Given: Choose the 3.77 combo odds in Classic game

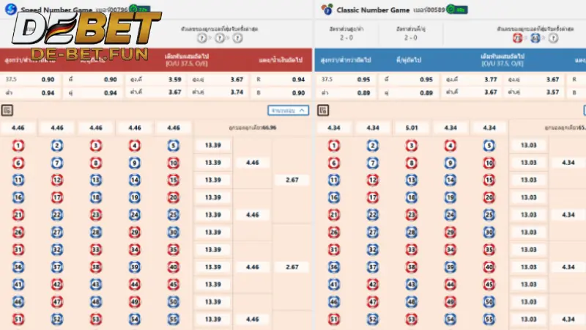Looking at the screenshot, I should [471, 79].
